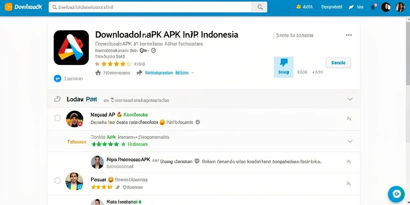Image resolution: width=410 pixels, height=205 pixels.
Task: Open the notification icon with the pink badge
Action: [x=374, y=7]
